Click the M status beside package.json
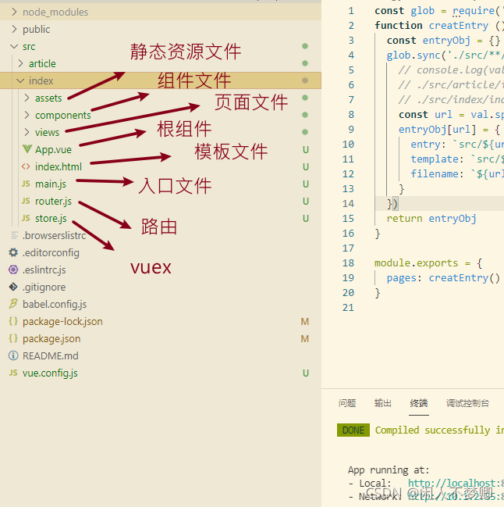504x507 pixels. (x=305, y=338)
